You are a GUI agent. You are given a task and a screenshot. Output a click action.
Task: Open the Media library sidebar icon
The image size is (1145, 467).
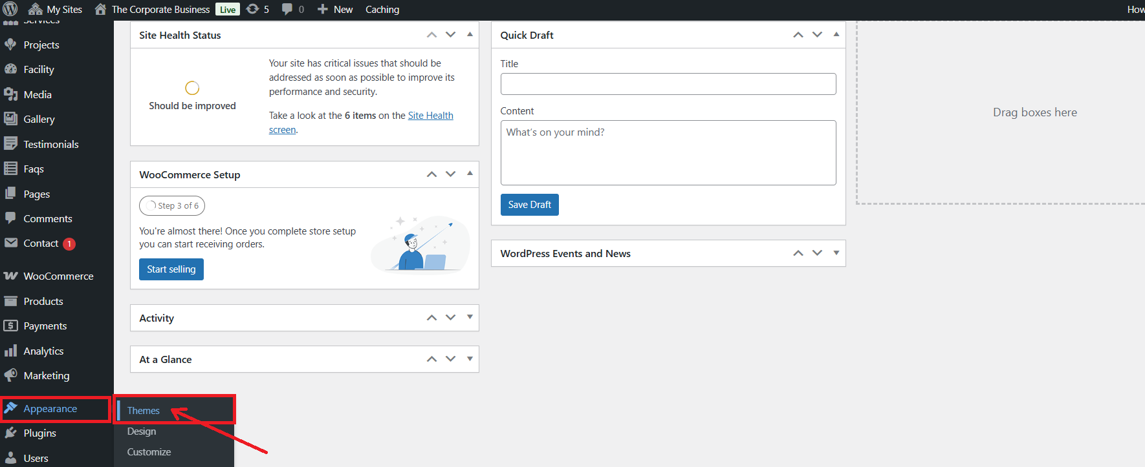(11, 94)
